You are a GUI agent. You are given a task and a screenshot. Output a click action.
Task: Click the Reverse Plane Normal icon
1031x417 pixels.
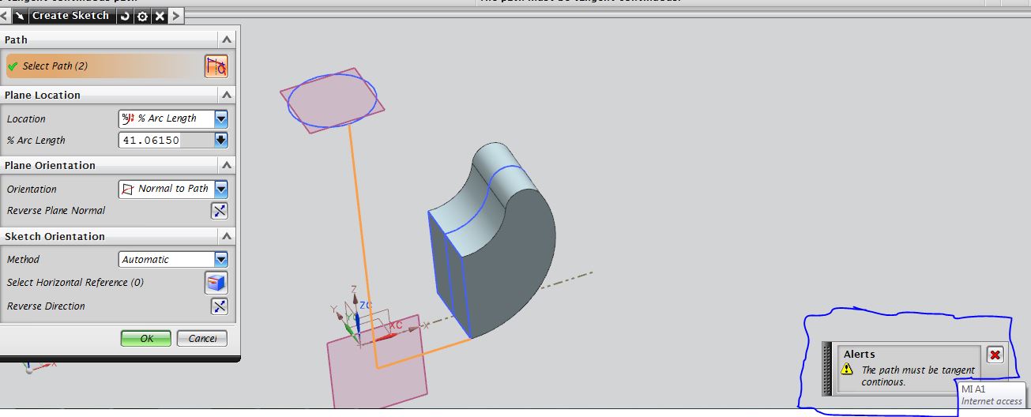219,211
